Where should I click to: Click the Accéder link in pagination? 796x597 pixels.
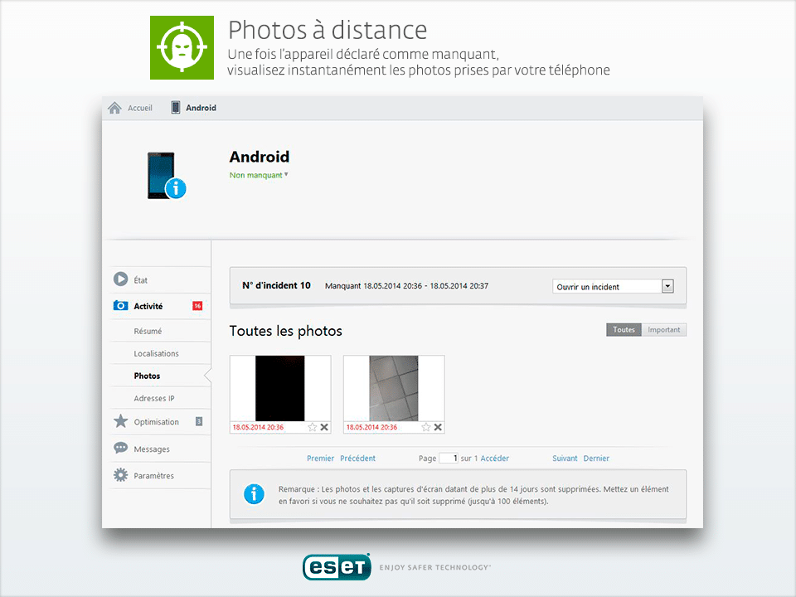[495, 459]
